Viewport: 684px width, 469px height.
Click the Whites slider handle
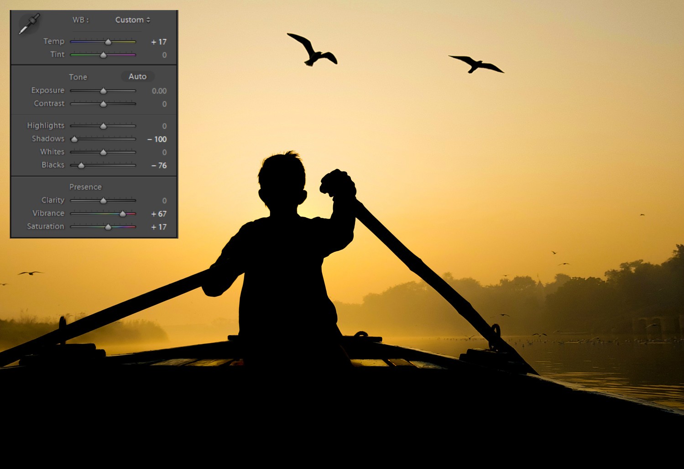click(x=103, y=152)
